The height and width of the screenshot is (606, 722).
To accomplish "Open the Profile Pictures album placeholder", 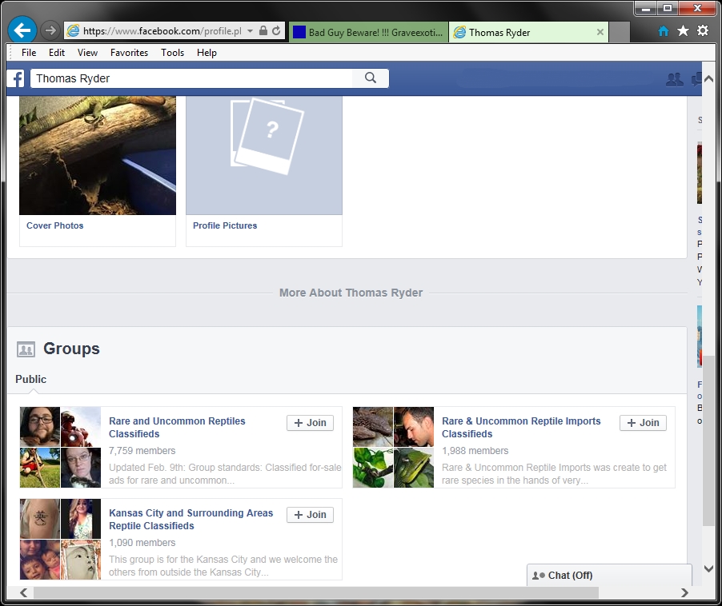I will tap(264, 155).
